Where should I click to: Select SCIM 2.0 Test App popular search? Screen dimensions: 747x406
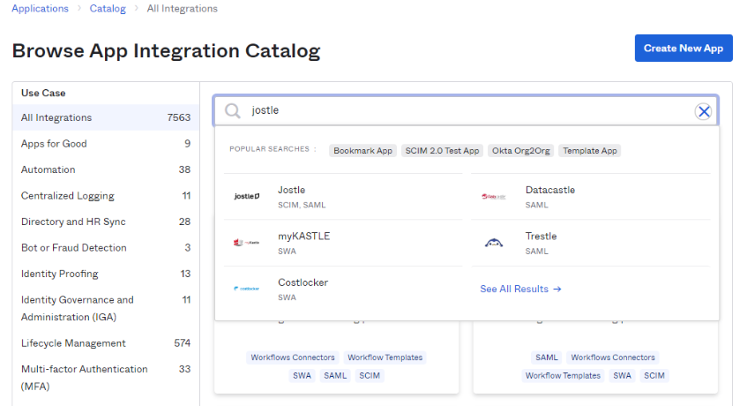point(442,151)
